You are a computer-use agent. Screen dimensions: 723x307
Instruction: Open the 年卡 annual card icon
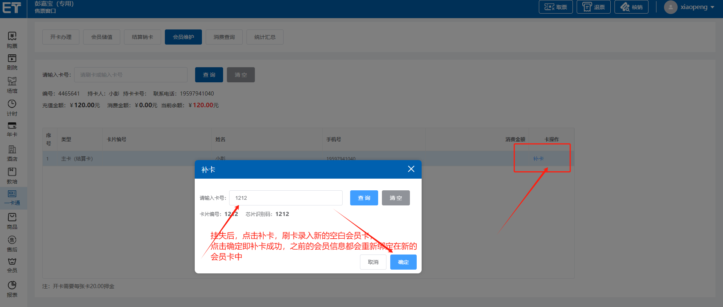click(12, 126)
